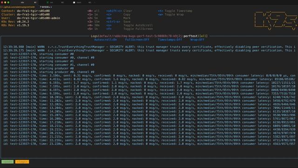The image size is (298, 168).
Task: Click the Timestamps:Off indicator
Action: click(170, 40)
